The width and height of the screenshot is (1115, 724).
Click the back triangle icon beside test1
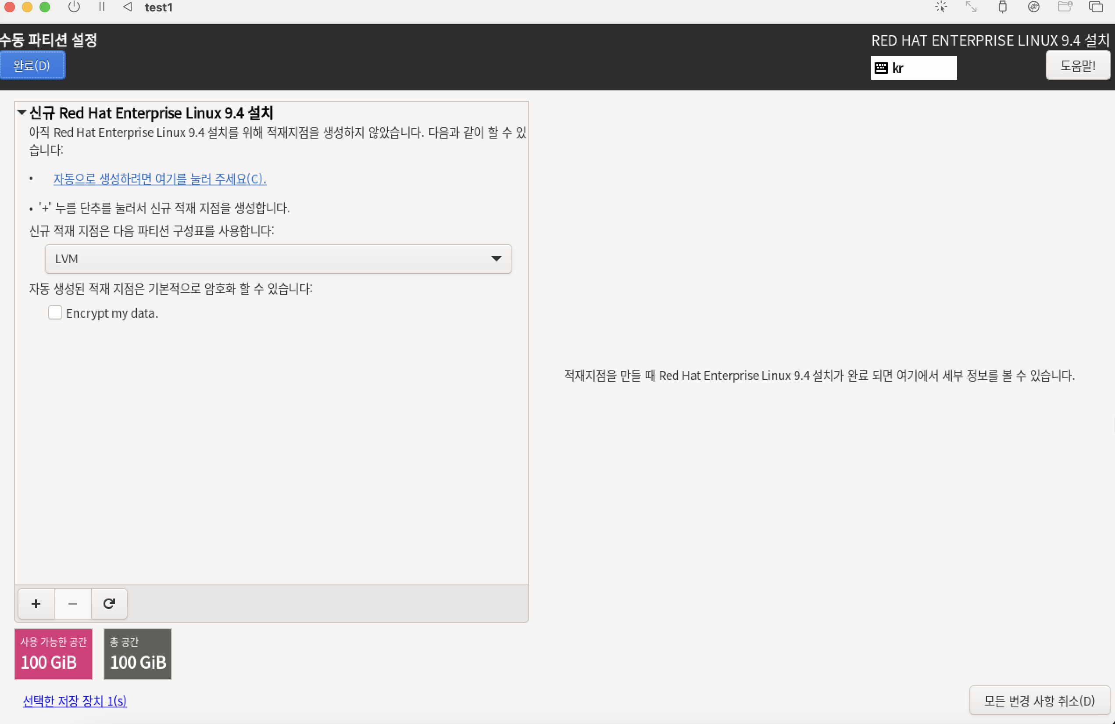[128, 7]
